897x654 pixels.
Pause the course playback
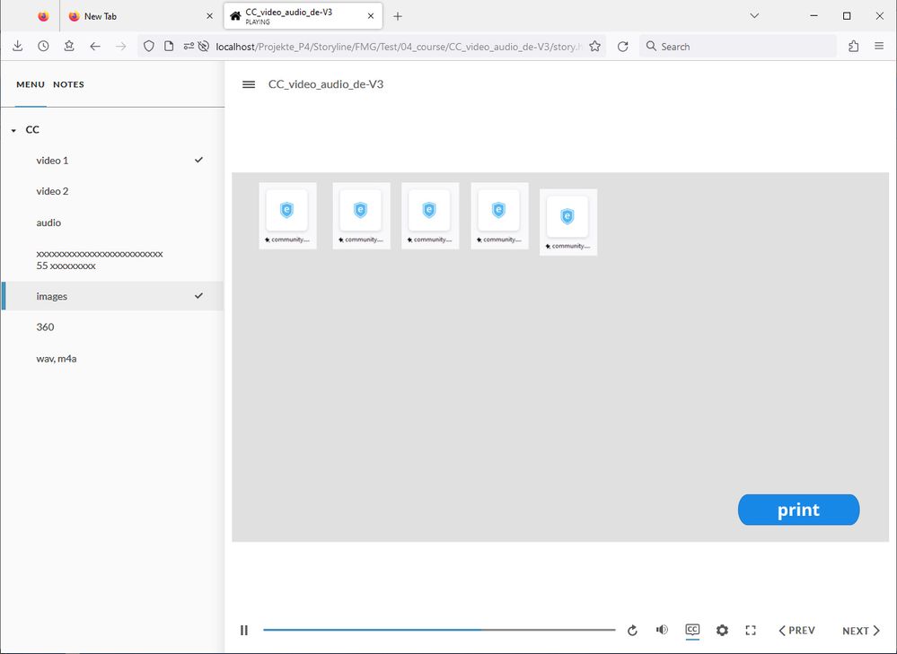click(x=244, y=631)
